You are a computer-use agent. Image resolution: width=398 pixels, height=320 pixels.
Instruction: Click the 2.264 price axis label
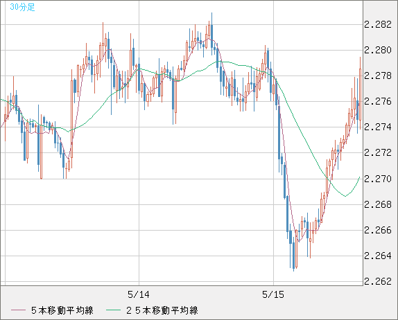point(378,256)
